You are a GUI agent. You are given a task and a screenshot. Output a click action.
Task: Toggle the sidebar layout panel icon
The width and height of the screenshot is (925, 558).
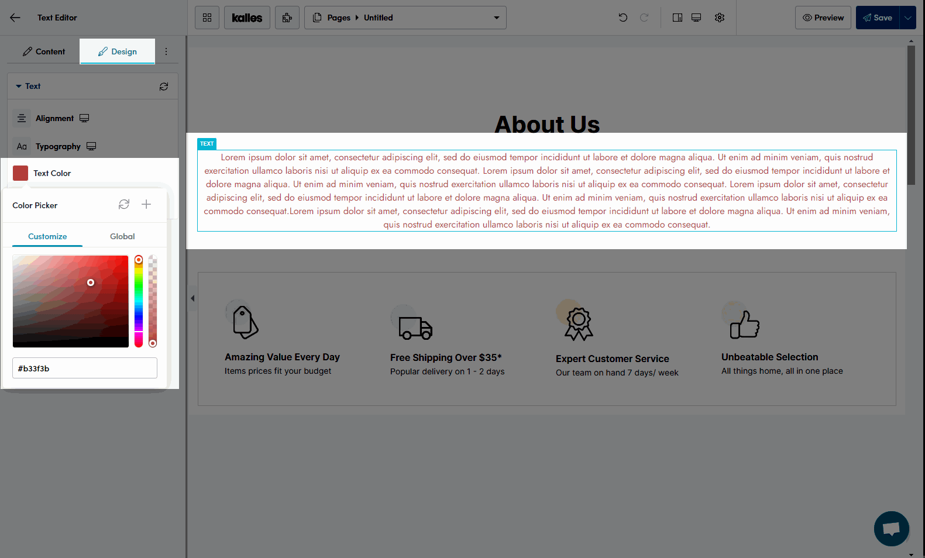(678, 18)
